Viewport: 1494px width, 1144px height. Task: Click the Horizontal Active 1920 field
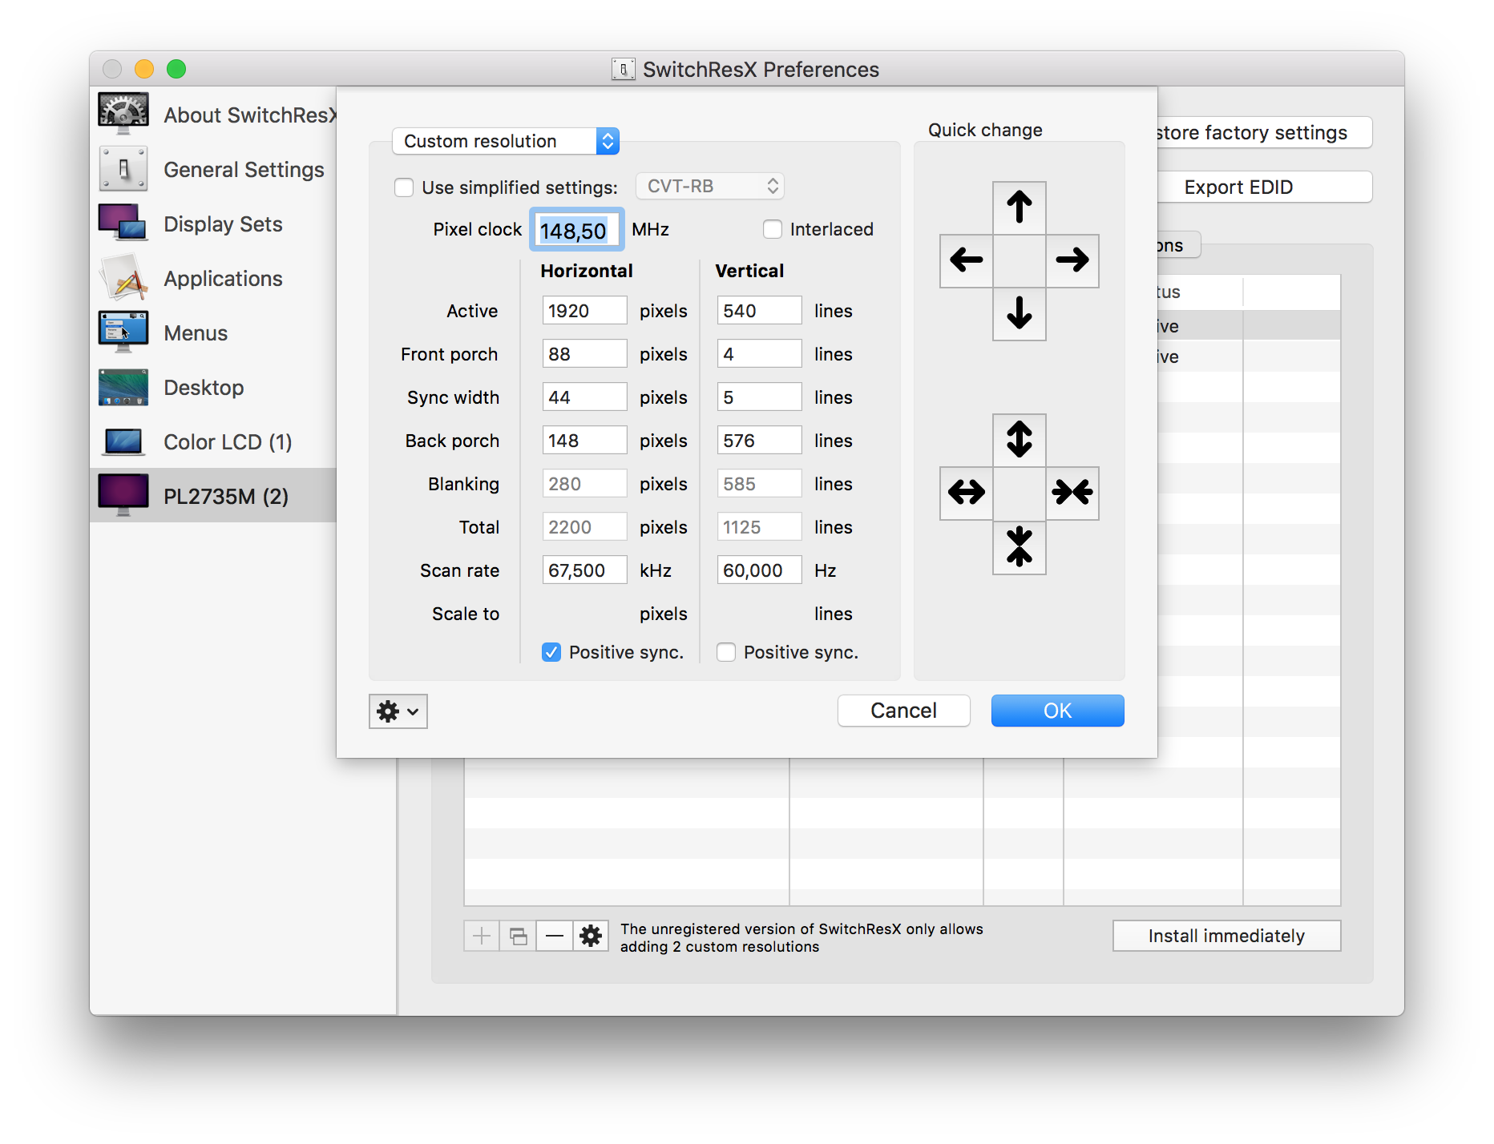pyautogui.click(x=584, y=310)
